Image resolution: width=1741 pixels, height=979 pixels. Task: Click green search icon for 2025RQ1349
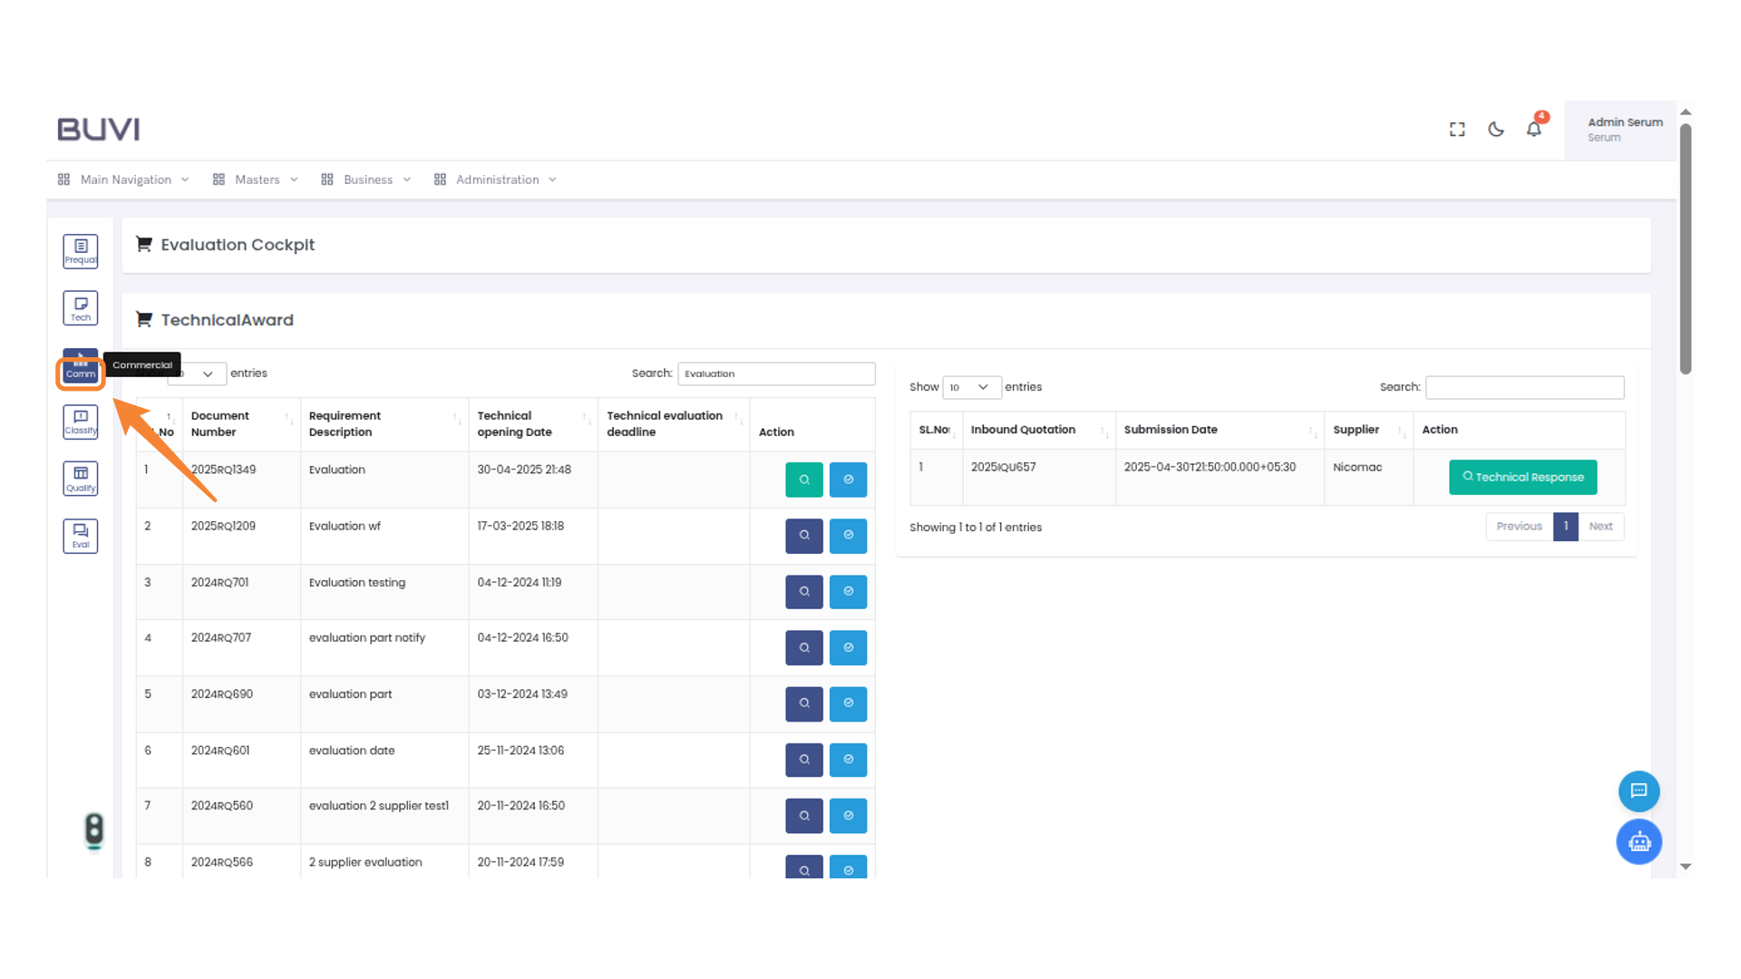tap(803, 480)
